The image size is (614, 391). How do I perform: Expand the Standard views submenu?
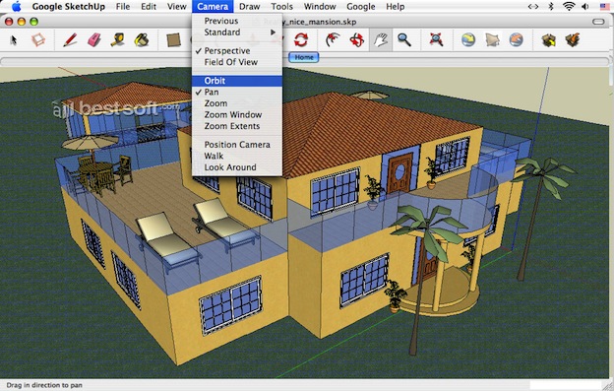(x=237, y=33)
